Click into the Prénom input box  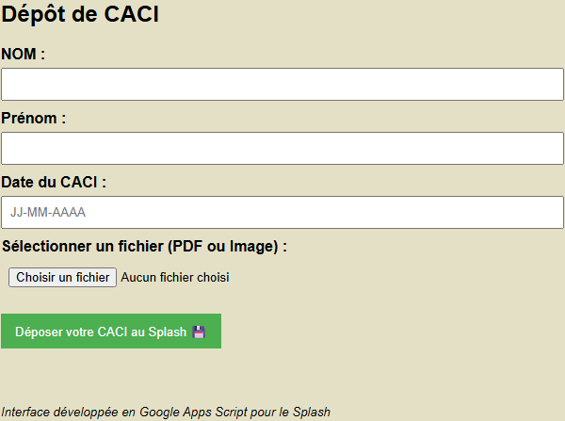pyautogui.click(x=282, y=148)
